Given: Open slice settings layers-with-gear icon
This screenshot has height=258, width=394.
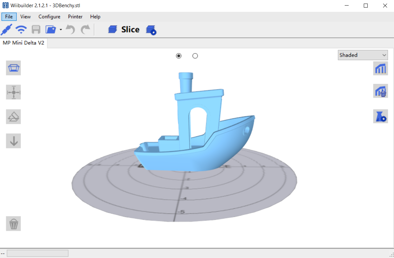Looking at the screenshot, I should coord(151,30).
